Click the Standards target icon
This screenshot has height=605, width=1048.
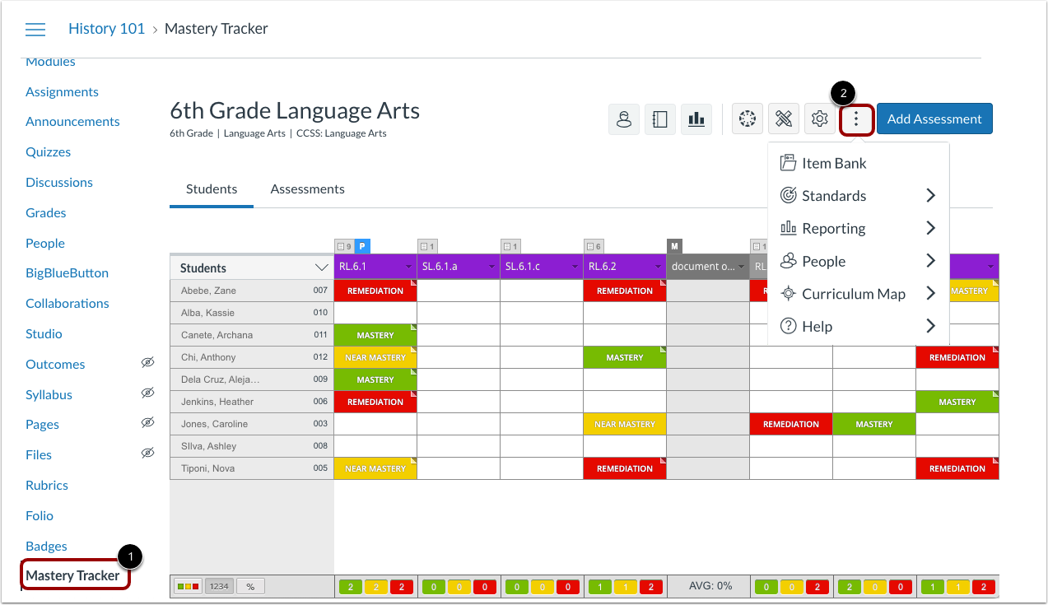click(788, 196)
